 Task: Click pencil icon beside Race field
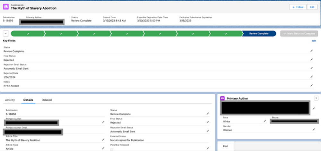click(265, 121)
